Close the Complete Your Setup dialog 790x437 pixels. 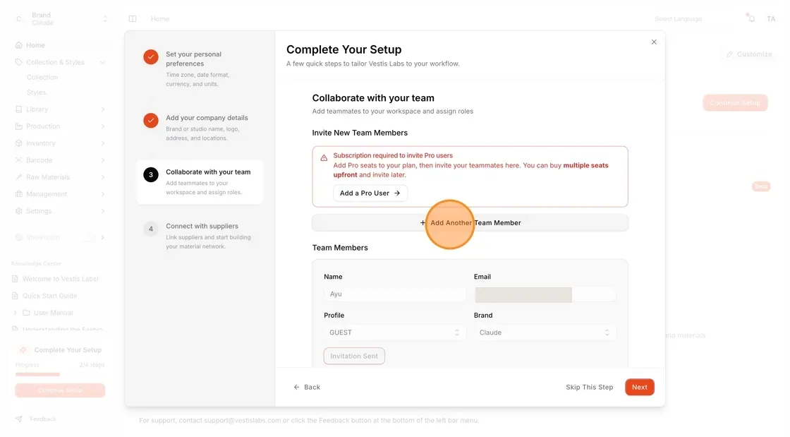[654, 42]
